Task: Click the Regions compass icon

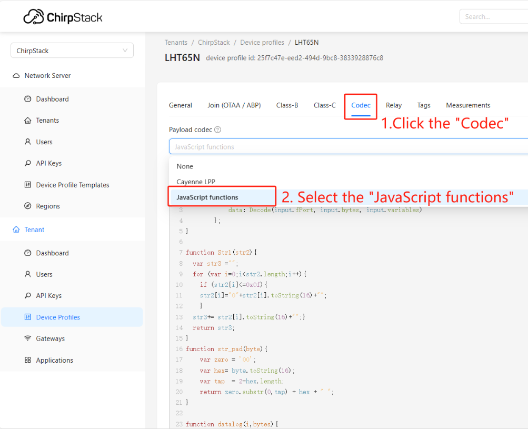Action: 27,206
